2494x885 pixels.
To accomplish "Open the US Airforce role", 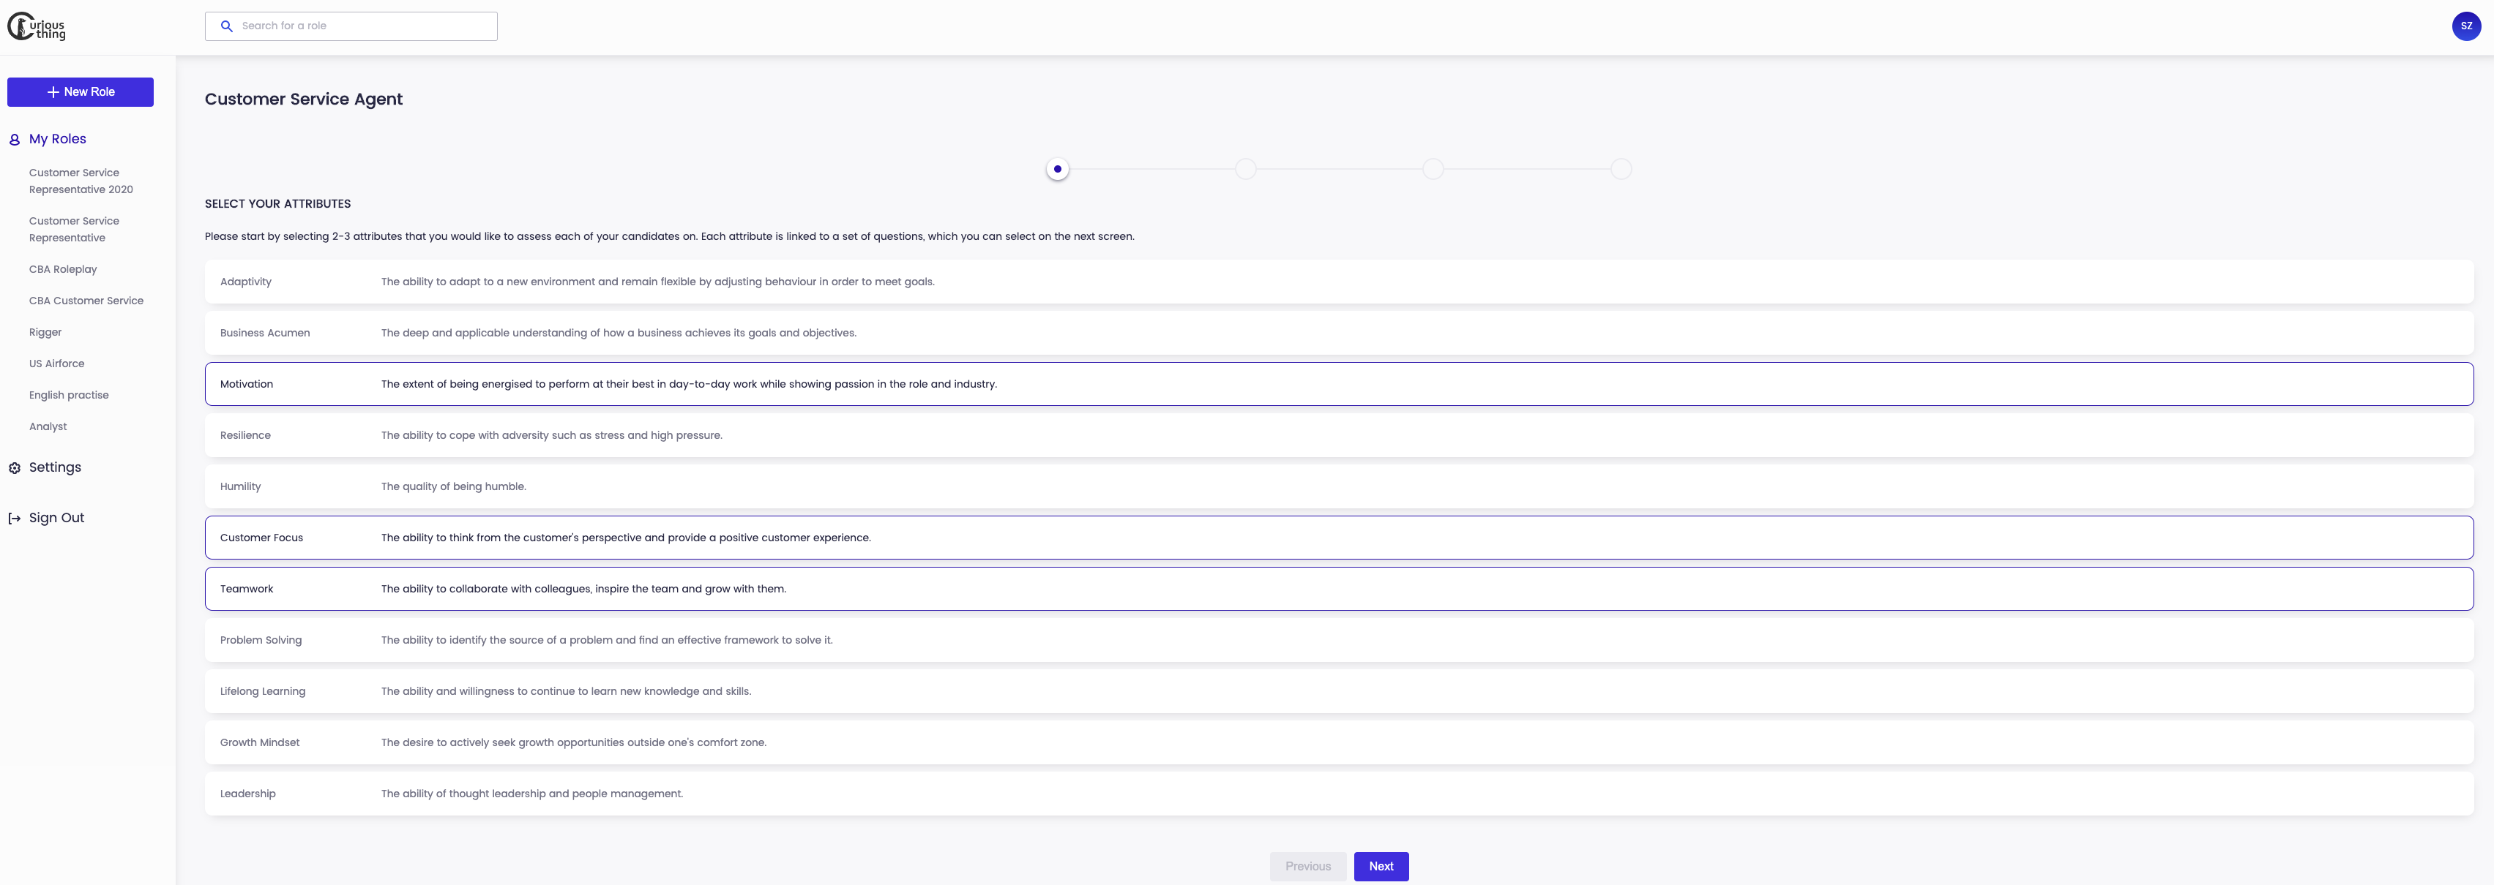I will coord(56,364).
